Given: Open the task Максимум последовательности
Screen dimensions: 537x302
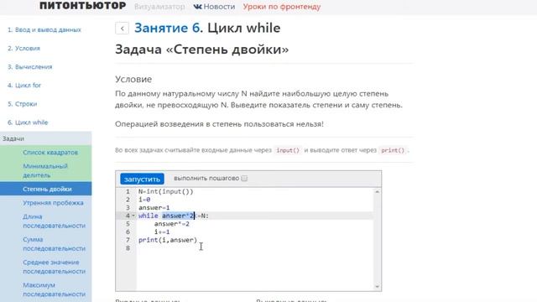Looking at the screenshot, I should pos(54,289).
